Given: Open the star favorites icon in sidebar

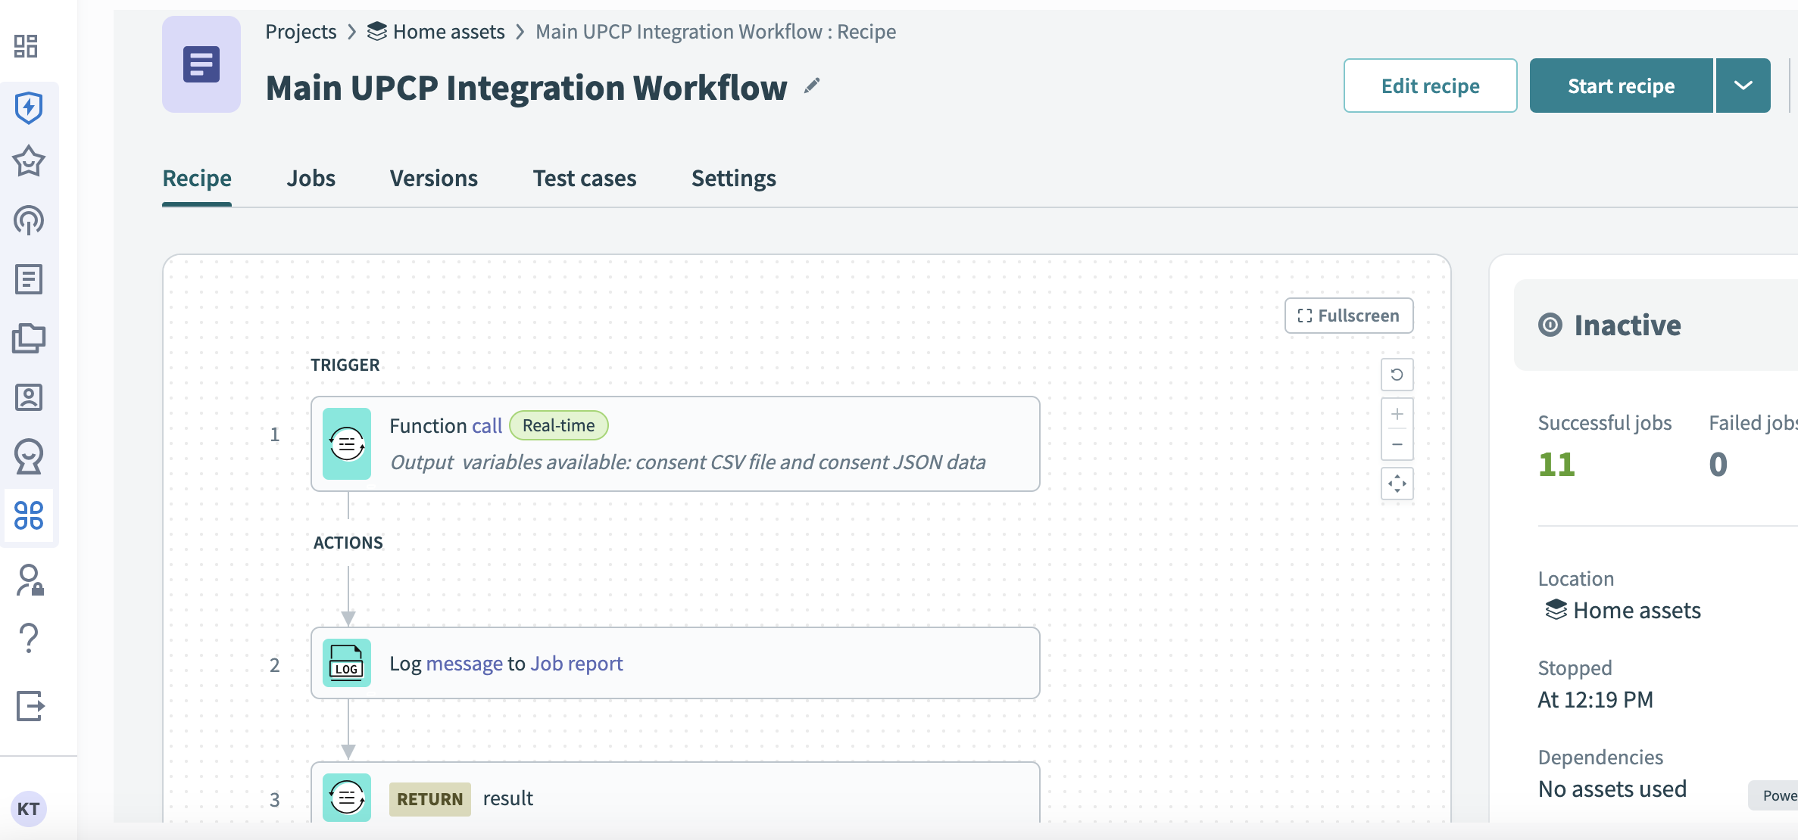Looking at the screenshot, I should click(29, 161).
